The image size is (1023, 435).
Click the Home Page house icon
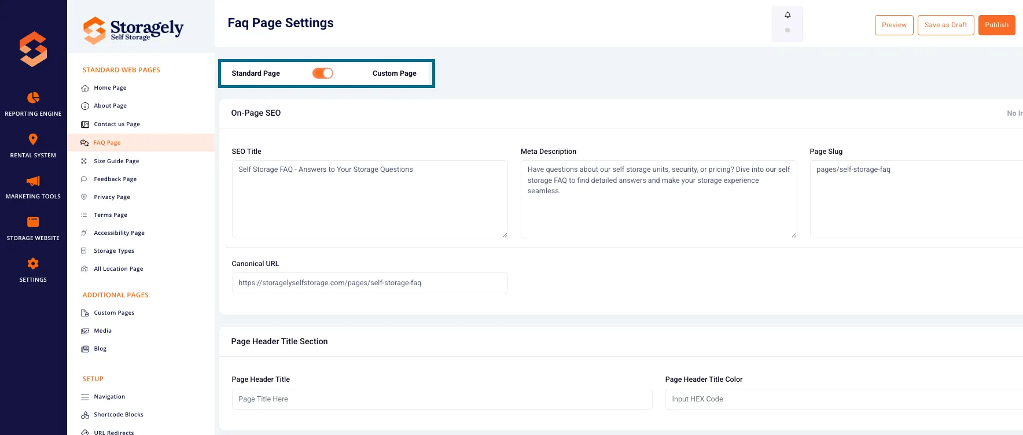[x=85, y=88]
